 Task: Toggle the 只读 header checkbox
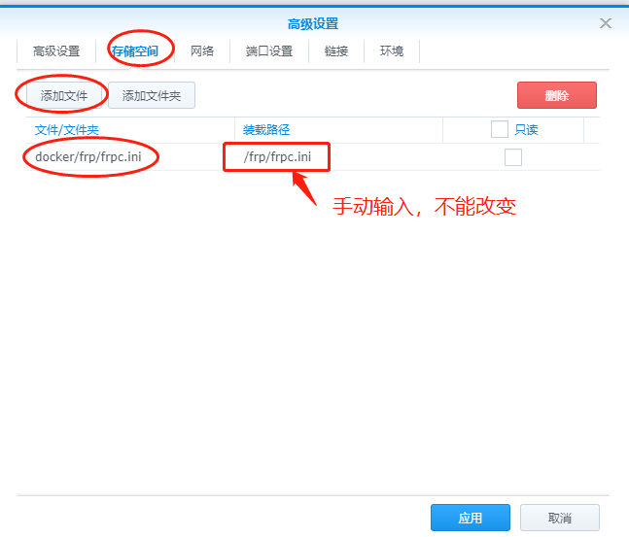pos(500,129)
